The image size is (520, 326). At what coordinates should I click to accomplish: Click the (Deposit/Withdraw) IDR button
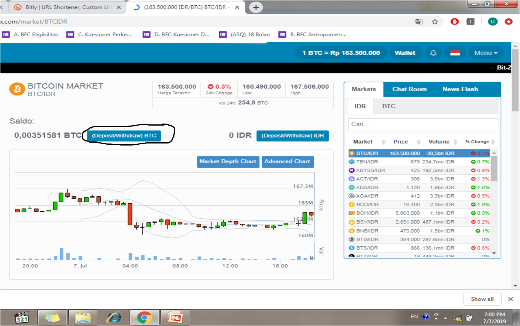tap(293, 136)
